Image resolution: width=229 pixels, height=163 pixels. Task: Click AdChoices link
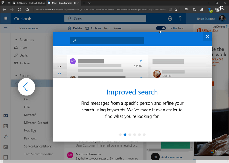220,27
